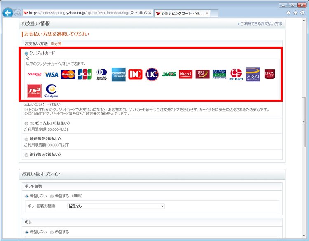Click the padlock security icon

tap(141, 13)
